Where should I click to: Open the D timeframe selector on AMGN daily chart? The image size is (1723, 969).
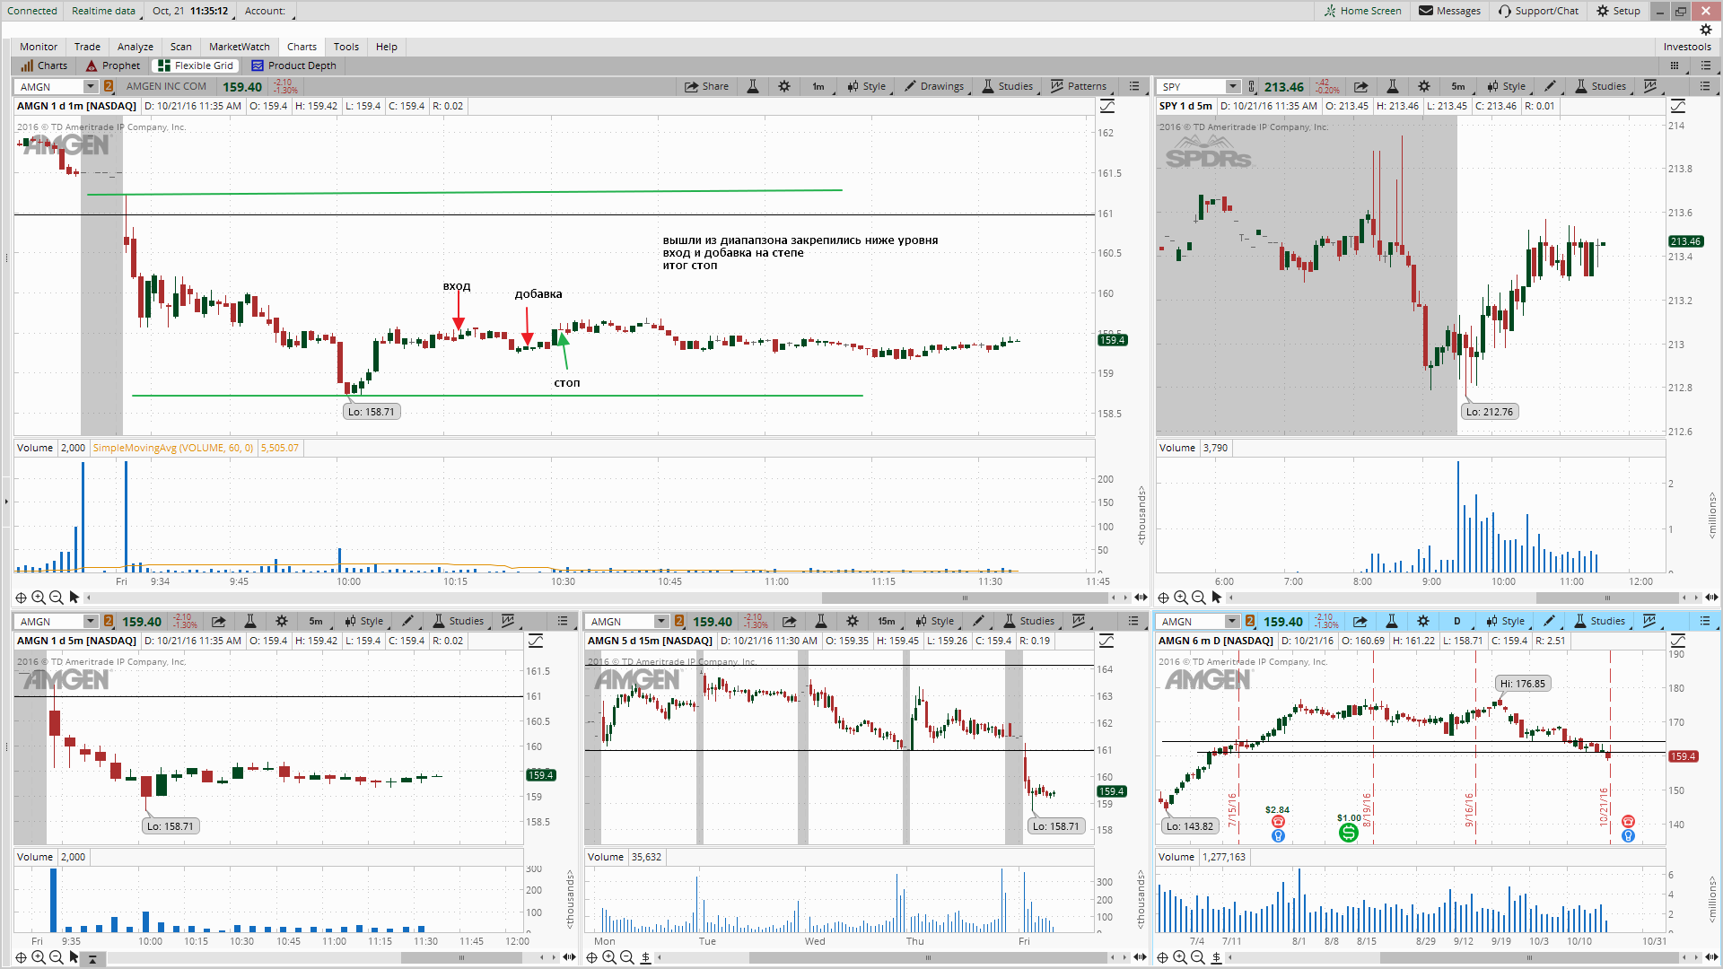coord(1457,622)
